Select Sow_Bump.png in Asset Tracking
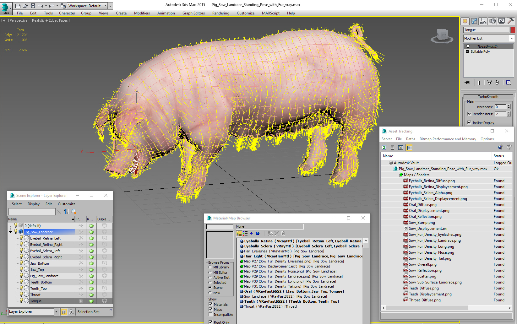The width and height of the screenshot is (517, 324). [422, 223]
